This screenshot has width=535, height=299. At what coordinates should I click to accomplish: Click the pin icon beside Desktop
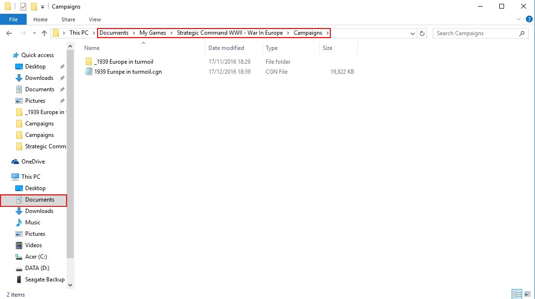pyautogui.click(x=62, y=67)
